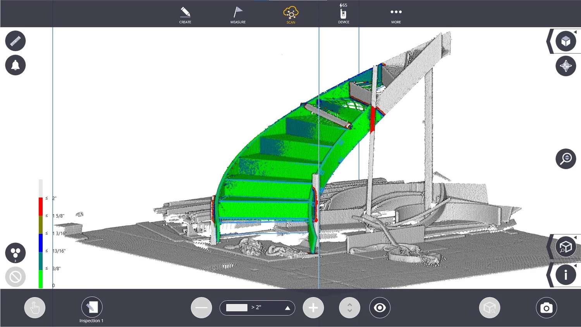The height and width of the screenshot is (327, 581).
Task: Click the green zone of the deviation color scale
Action: click(x=40, y=279)
